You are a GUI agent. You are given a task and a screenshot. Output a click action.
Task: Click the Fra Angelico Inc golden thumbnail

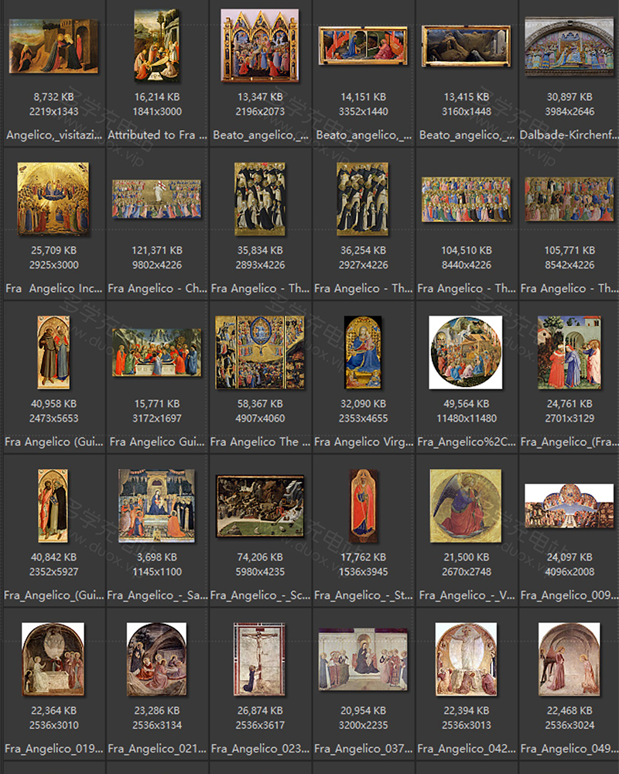(x=53, y=198)
